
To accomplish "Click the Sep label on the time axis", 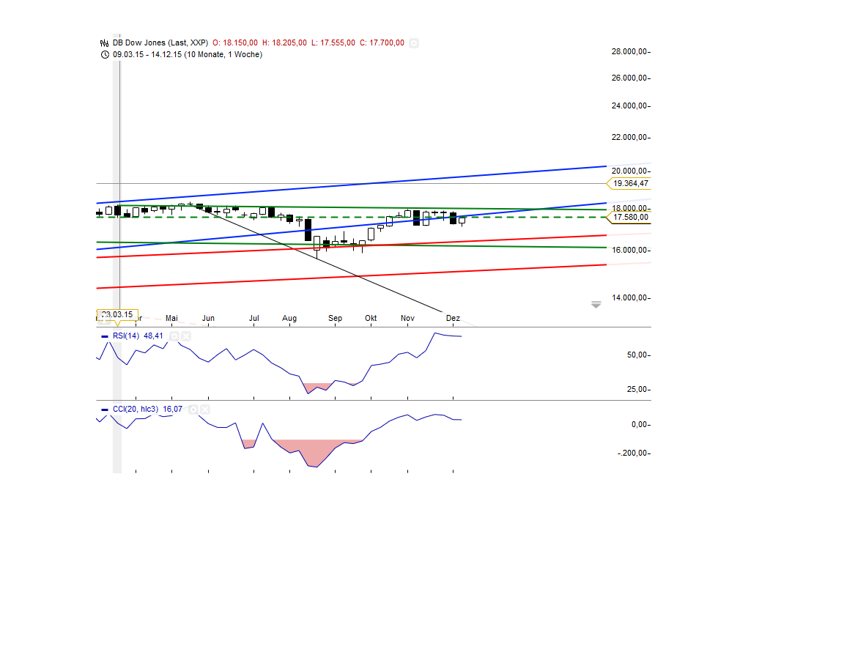I will [335, 318].
